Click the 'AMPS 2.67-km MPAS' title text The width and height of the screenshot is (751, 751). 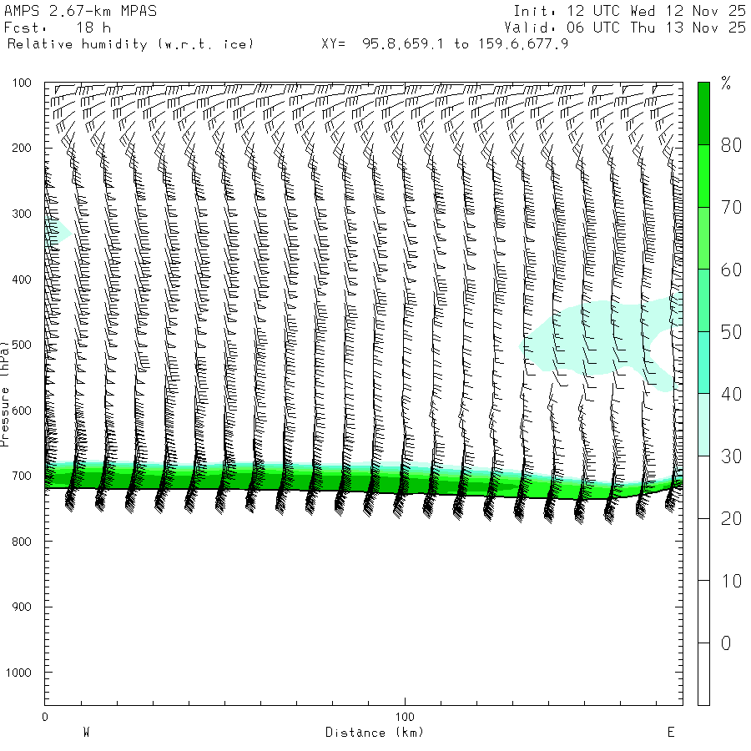tap(80, 11)
